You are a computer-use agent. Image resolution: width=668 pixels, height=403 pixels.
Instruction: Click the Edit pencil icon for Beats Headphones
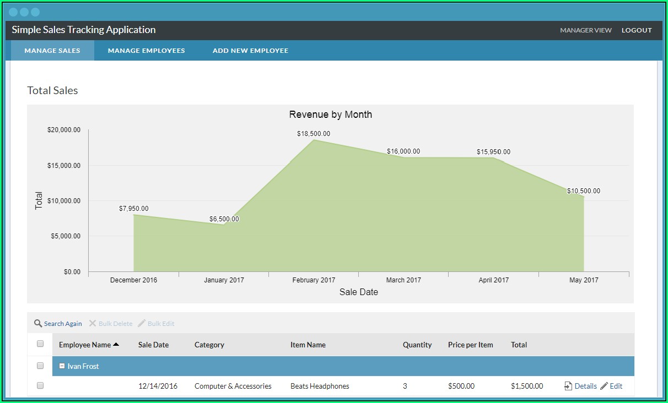(x=604, y=386)
